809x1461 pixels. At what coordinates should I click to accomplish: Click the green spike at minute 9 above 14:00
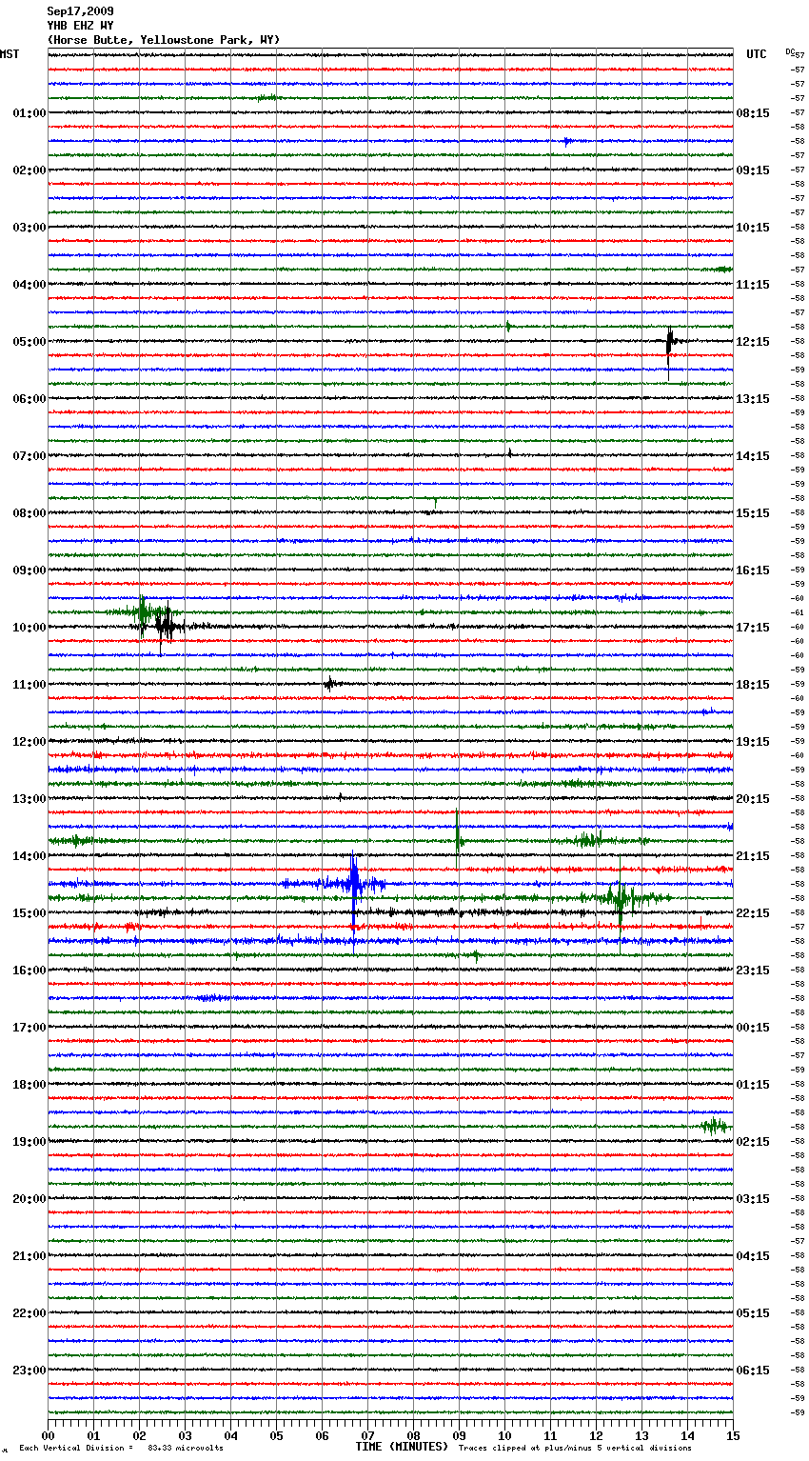tap(458, 836)
